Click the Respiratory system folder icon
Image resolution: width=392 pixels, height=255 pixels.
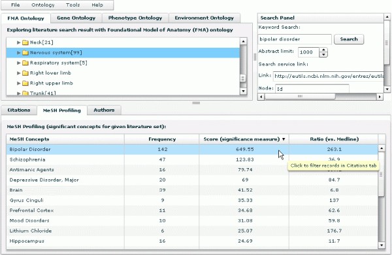25,63
